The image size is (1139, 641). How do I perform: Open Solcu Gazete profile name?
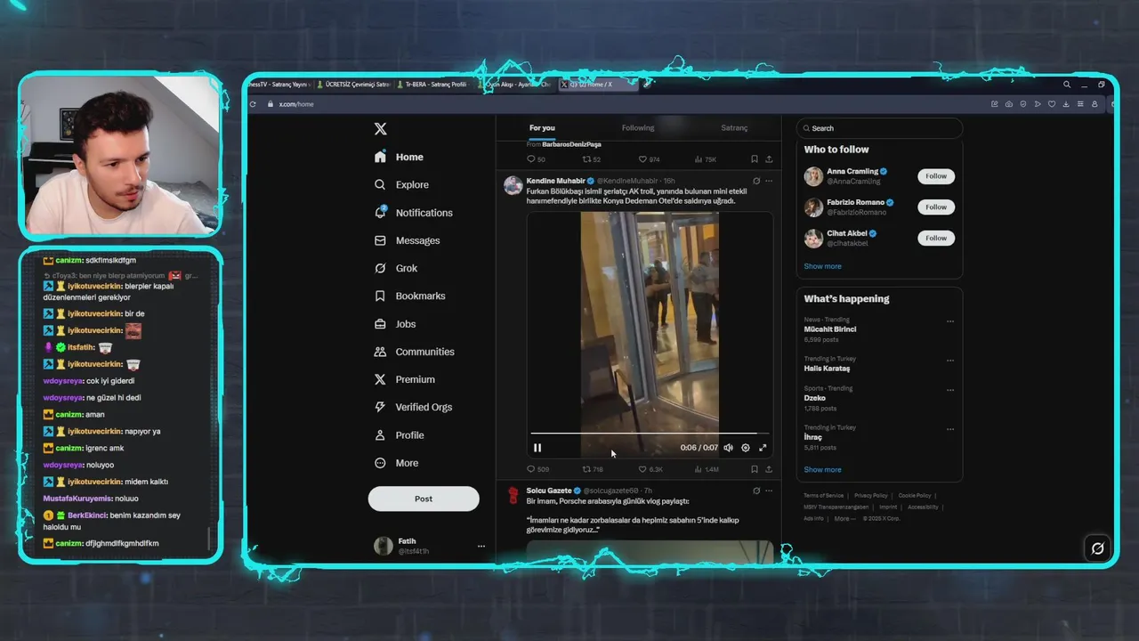tap(549, 491)
